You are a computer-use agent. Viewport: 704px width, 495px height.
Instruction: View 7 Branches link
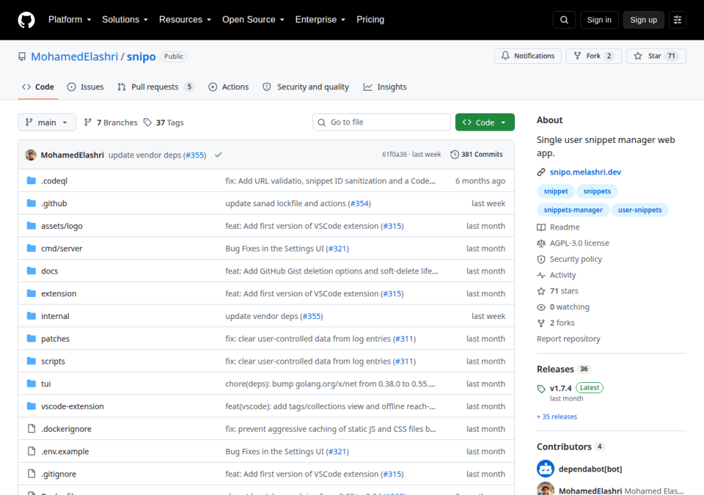coord(111,122)
